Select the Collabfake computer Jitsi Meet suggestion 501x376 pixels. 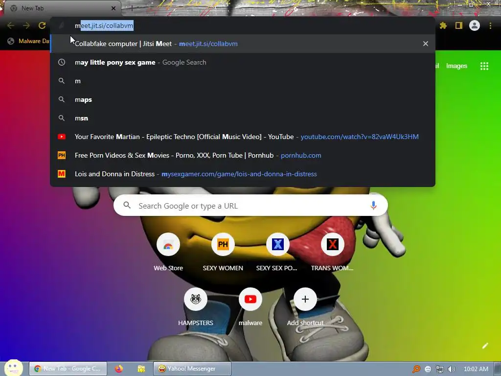click(x=243, y=44)
